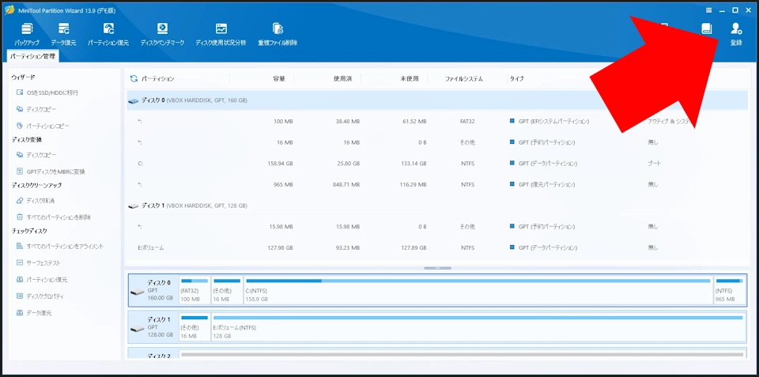This screenshot has height=377, width=759.
Task: Select the 965 MB 復元パーティション row
Action: click(437, 185)
